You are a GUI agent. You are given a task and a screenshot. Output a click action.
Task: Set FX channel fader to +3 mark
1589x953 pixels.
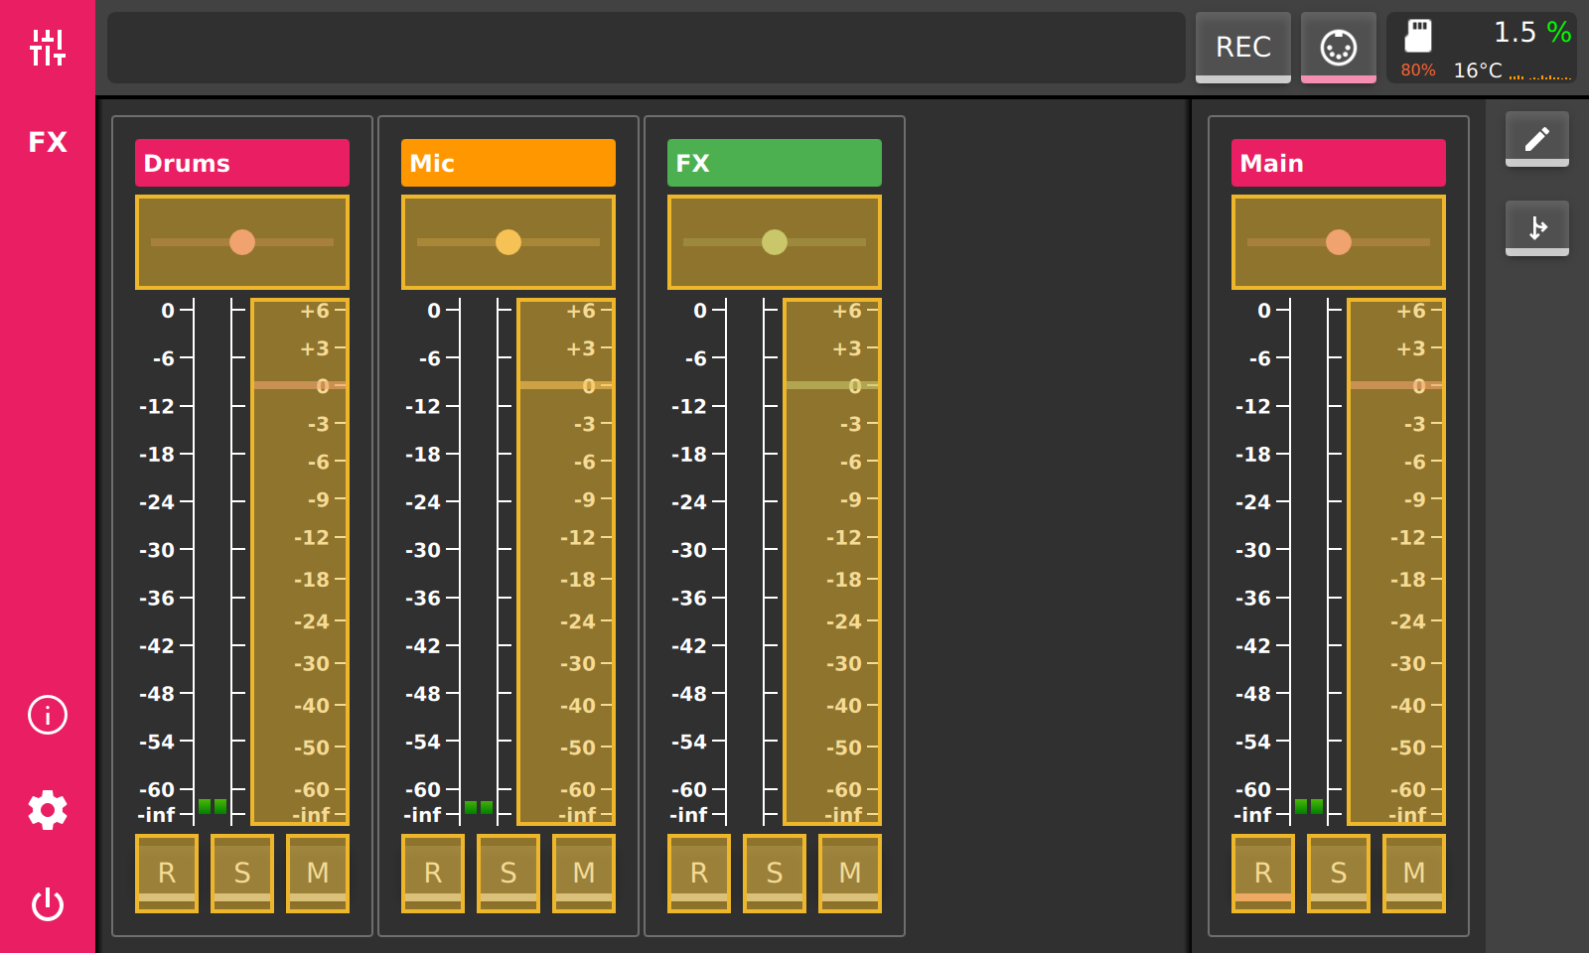click(847, 348)
